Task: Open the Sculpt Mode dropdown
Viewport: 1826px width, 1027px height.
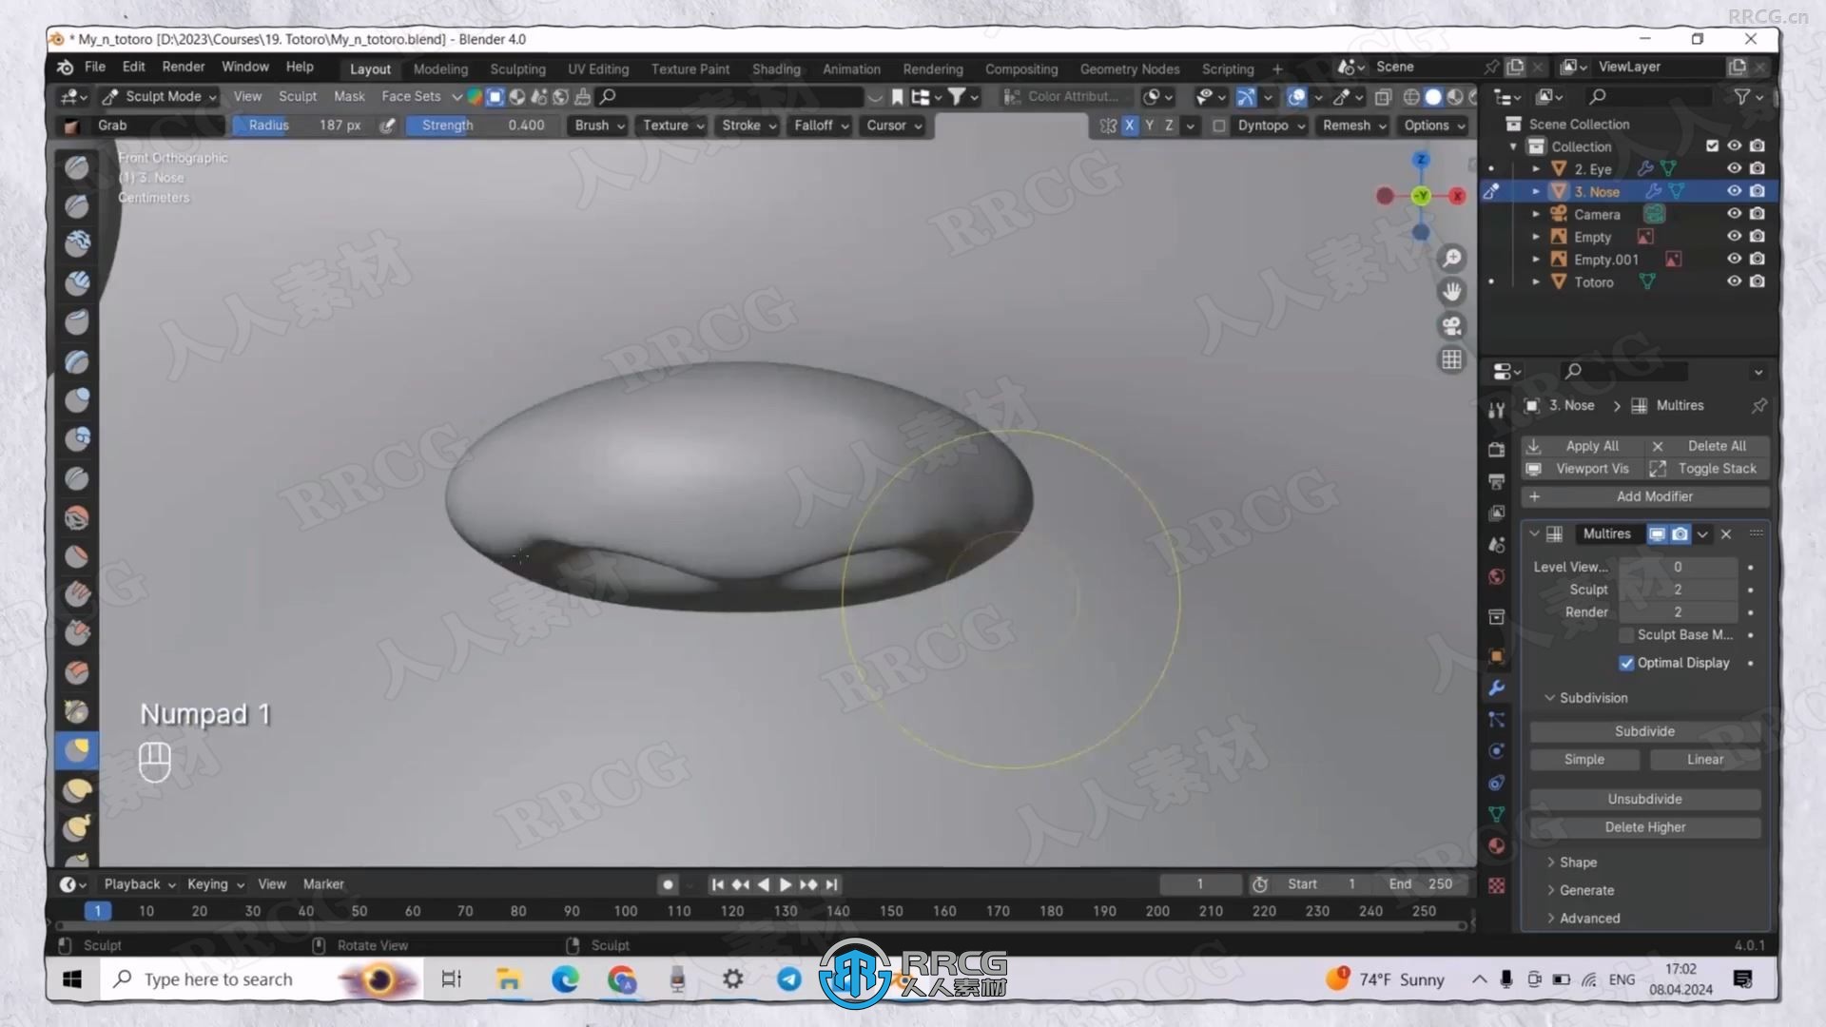Action: (159, 96)
